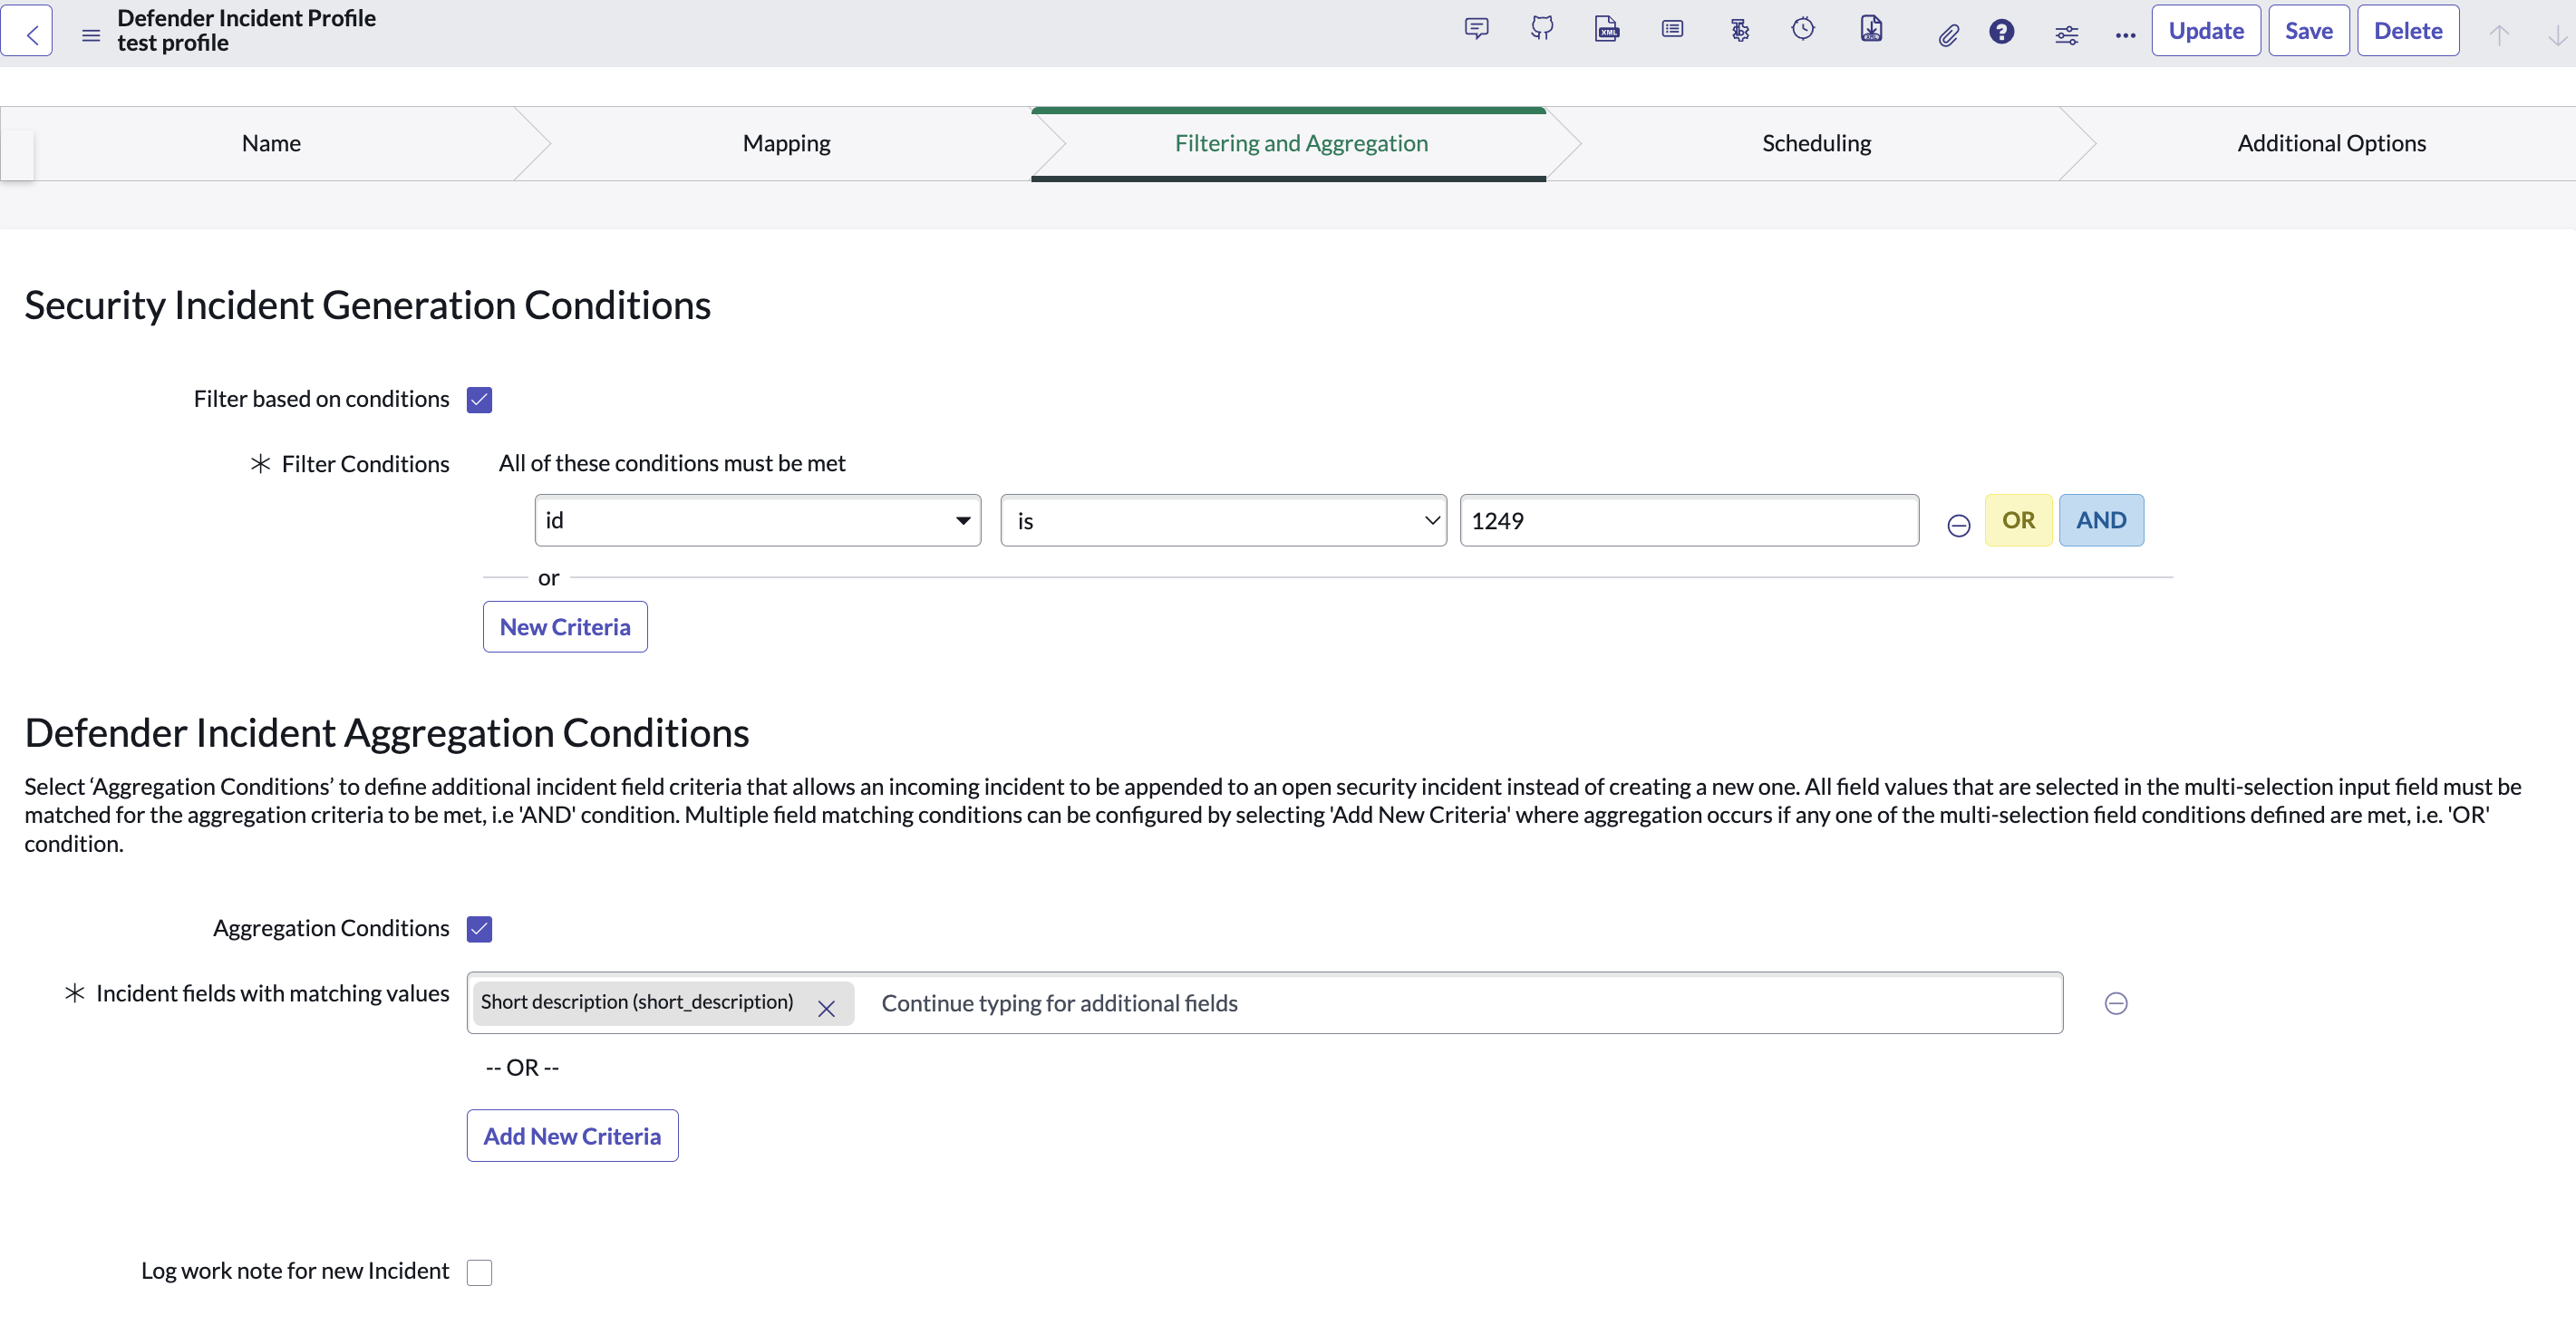The width and height of the screenshot is (2576, 1325).
Task: Show the XML file icon view
Action: coord(1607,29)
